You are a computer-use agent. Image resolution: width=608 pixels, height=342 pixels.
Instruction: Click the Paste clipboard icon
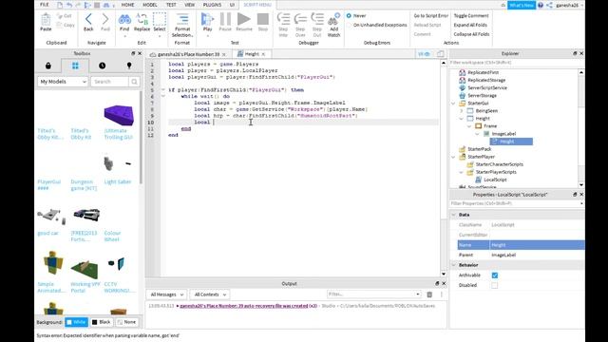tap(46, 19)
